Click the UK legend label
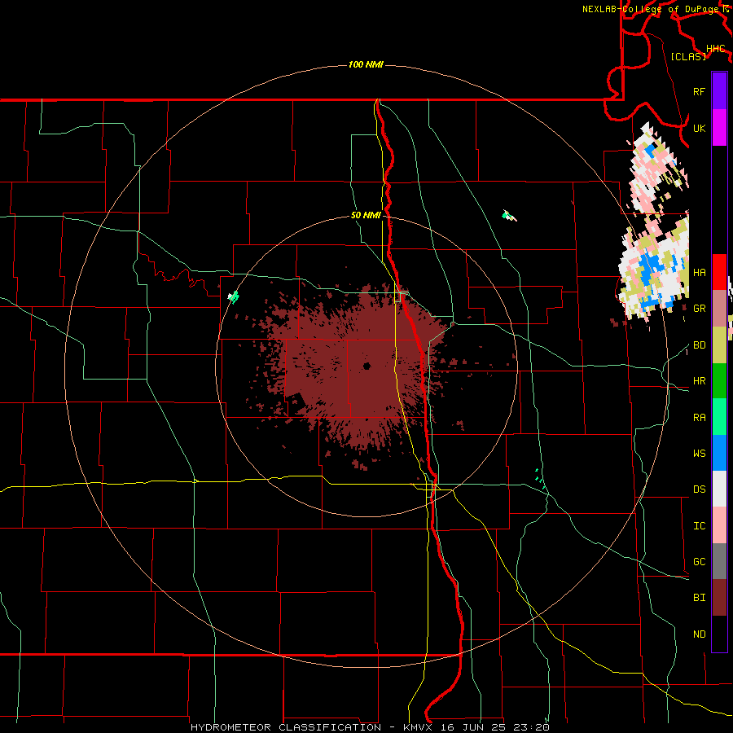This screenshot has height=733, width=733. (x=699, y=128)
